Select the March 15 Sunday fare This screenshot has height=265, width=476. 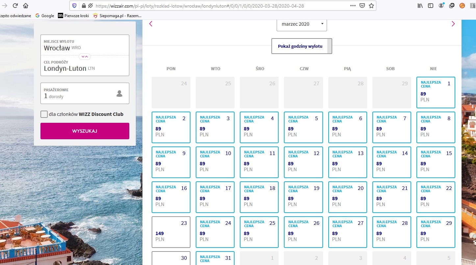[436, 162]
